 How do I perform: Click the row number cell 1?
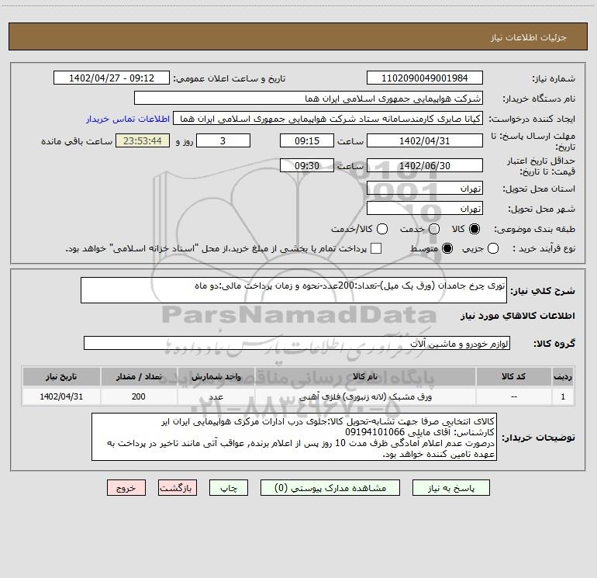(x=563, y=396)
